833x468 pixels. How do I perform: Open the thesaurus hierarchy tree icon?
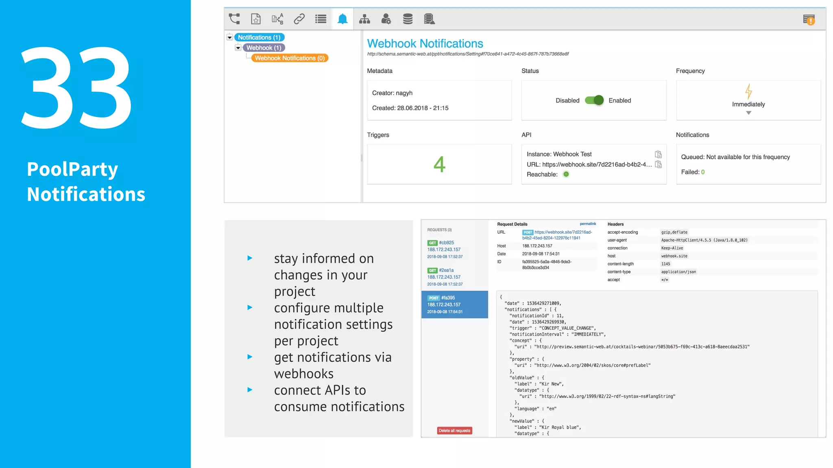[x=234, y=19]
